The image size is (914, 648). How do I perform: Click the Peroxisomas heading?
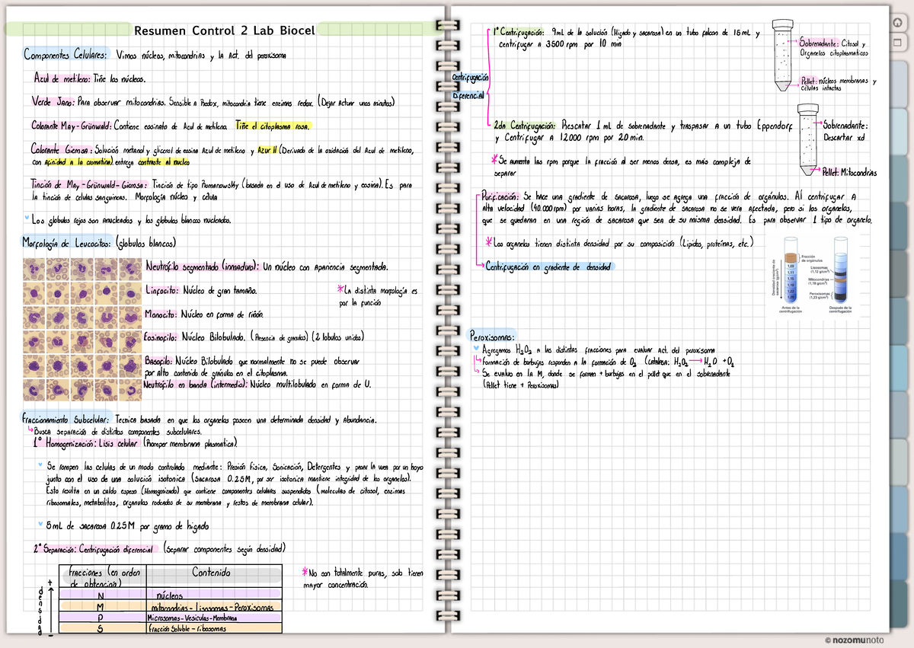[x=492, y=336]
